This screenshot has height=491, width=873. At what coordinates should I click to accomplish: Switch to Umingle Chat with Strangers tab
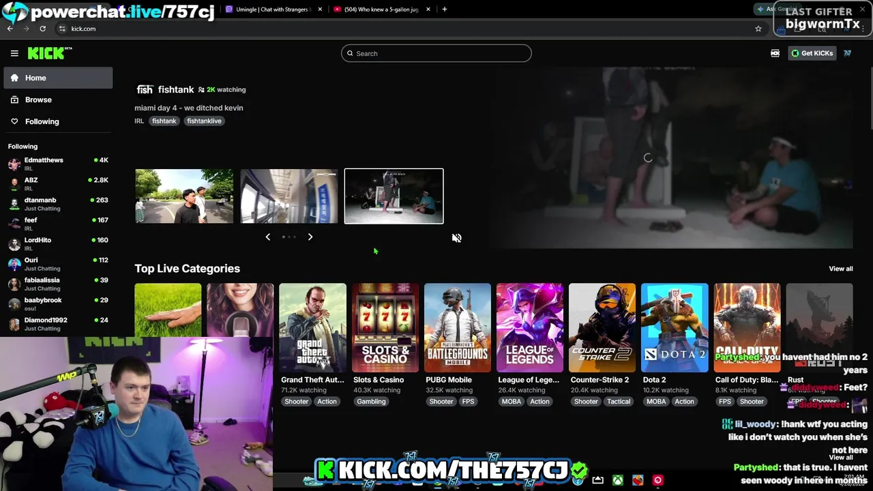click(x=273, y=10)
